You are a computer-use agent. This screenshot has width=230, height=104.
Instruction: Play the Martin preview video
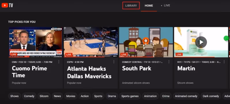click(201, 42)
